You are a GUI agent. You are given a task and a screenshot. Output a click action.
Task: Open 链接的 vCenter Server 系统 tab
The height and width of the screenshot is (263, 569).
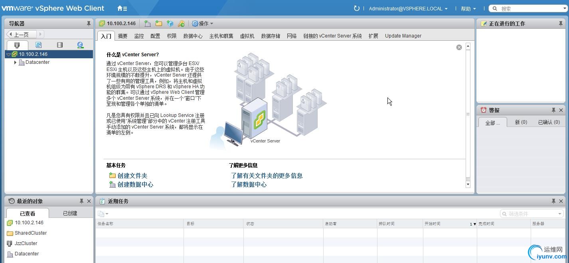[332, 36]
